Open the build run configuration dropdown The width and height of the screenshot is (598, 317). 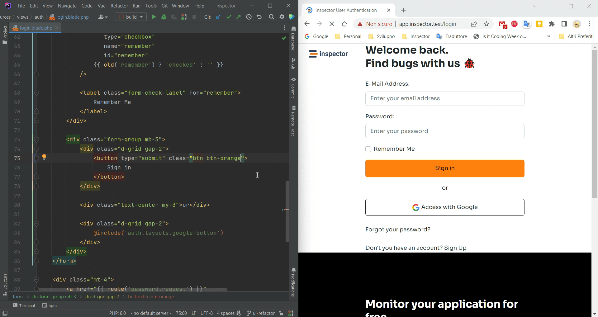(x=131, y=17)
